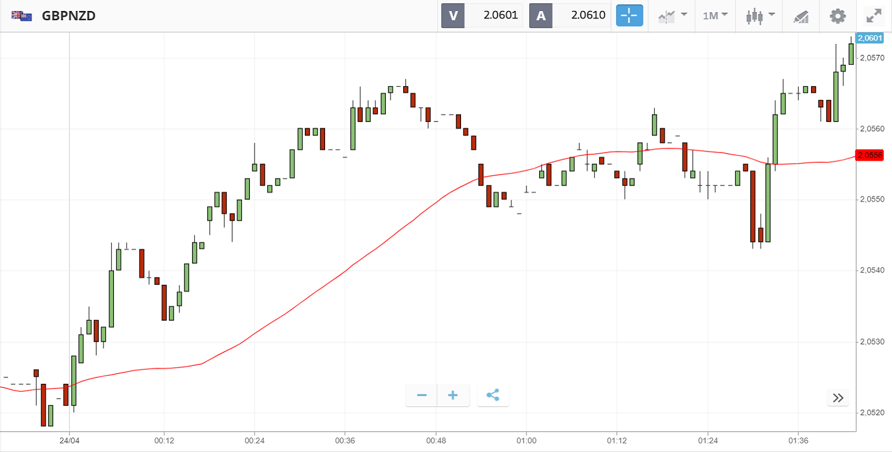Click the A buy price 2.0610 button

coord(570,16)
